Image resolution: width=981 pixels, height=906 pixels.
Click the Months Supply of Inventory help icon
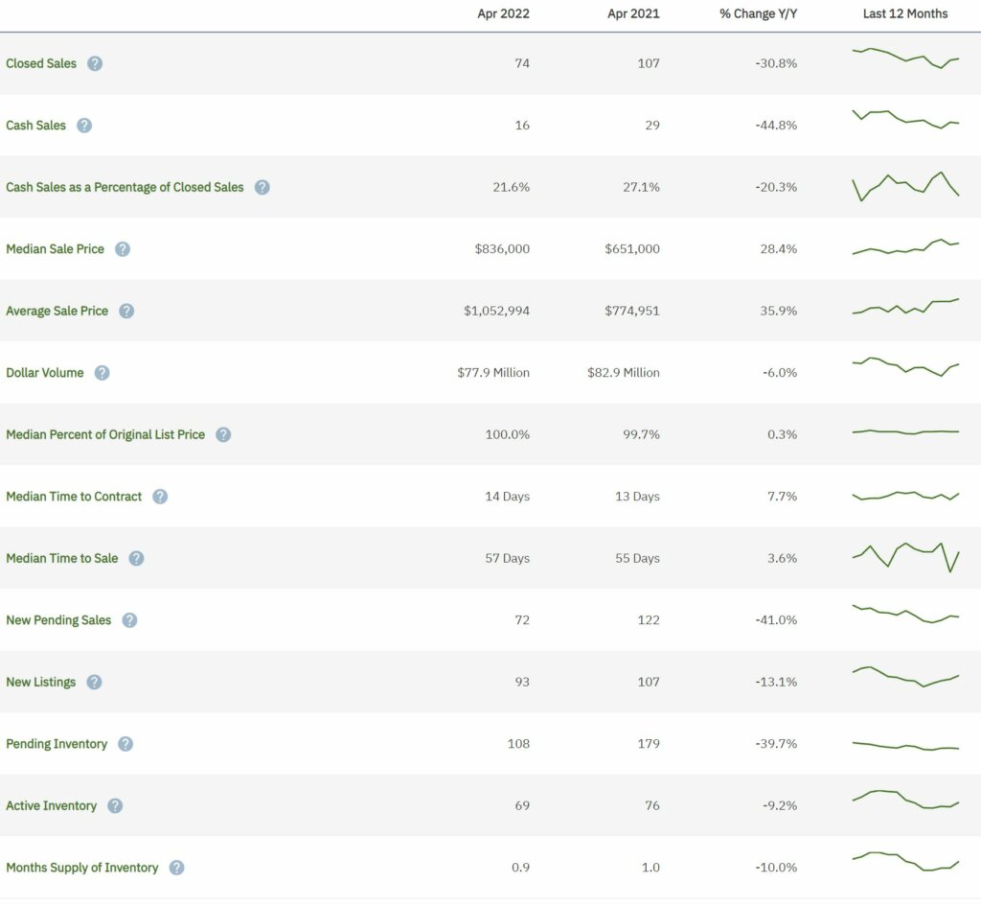click(175, 867)
